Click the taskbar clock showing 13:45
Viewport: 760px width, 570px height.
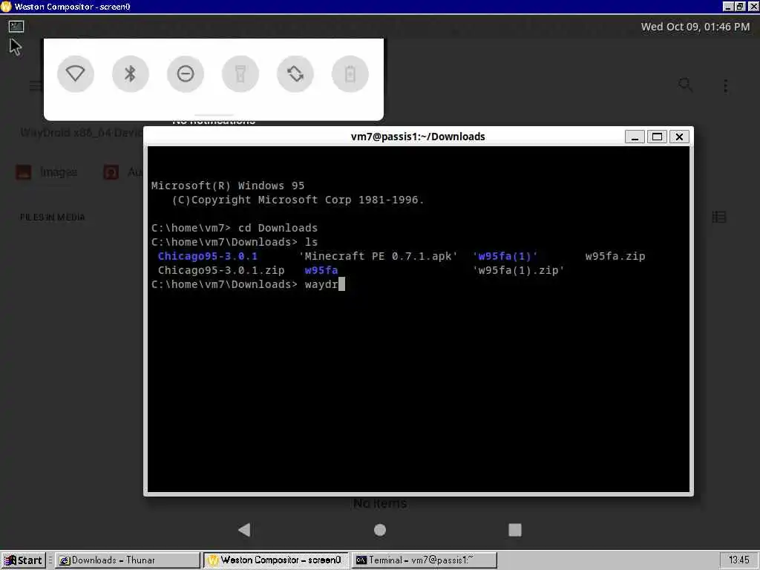pyautogui.click(x=738, y=560)
